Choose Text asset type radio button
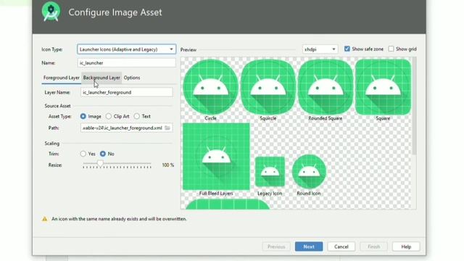Viewport: 464px width, 261px height. pyautogui.click(x=137, y=116)
